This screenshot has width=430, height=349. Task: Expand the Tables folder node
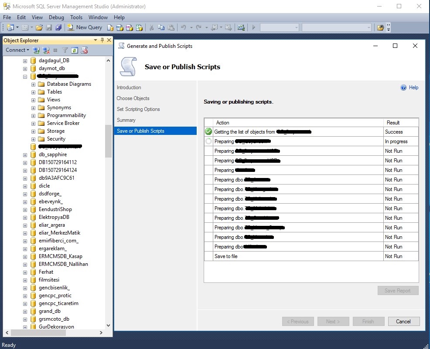(34, 92)
